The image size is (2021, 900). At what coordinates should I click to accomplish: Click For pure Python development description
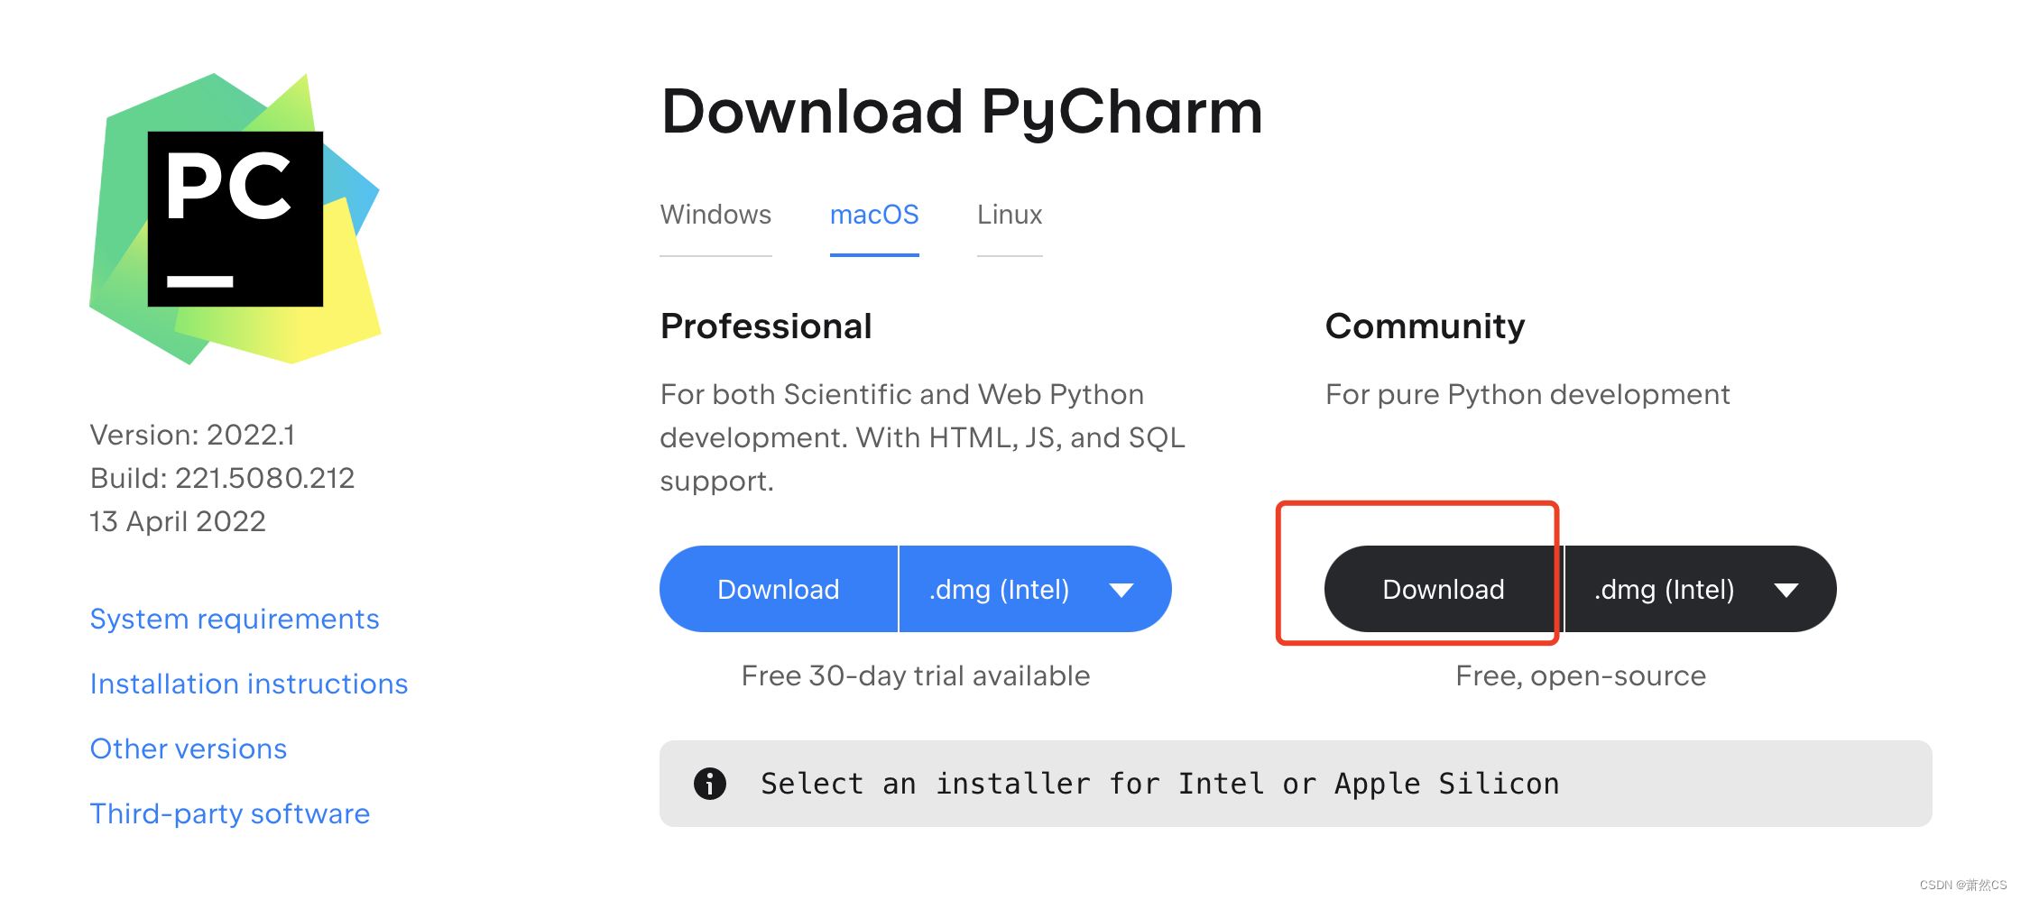pyautogui.click(x=1527, y=394)
